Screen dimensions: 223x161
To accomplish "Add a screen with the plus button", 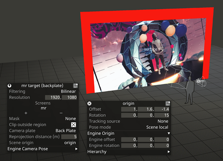I will pyautogui.click(x=26, y=113).
